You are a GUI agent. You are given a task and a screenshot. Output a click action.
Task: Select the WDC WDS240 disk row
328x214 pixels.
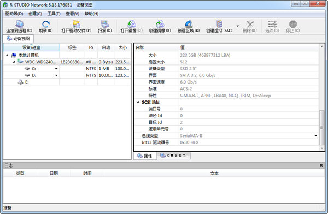67,62
